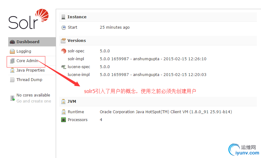Click the Versions section icon

click(63, 41)
